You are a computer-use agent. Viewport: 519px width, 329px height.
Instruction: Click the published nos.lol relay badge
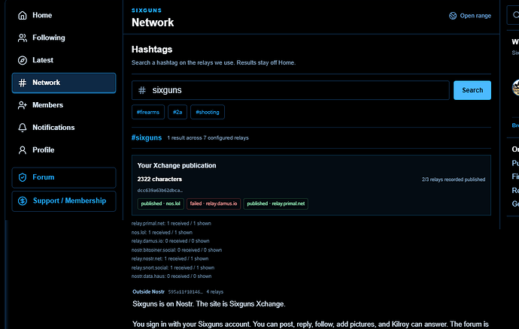[160, 204]
